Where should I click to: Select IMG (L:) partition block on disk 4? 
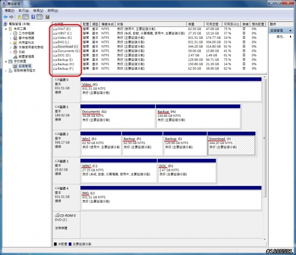171,198
